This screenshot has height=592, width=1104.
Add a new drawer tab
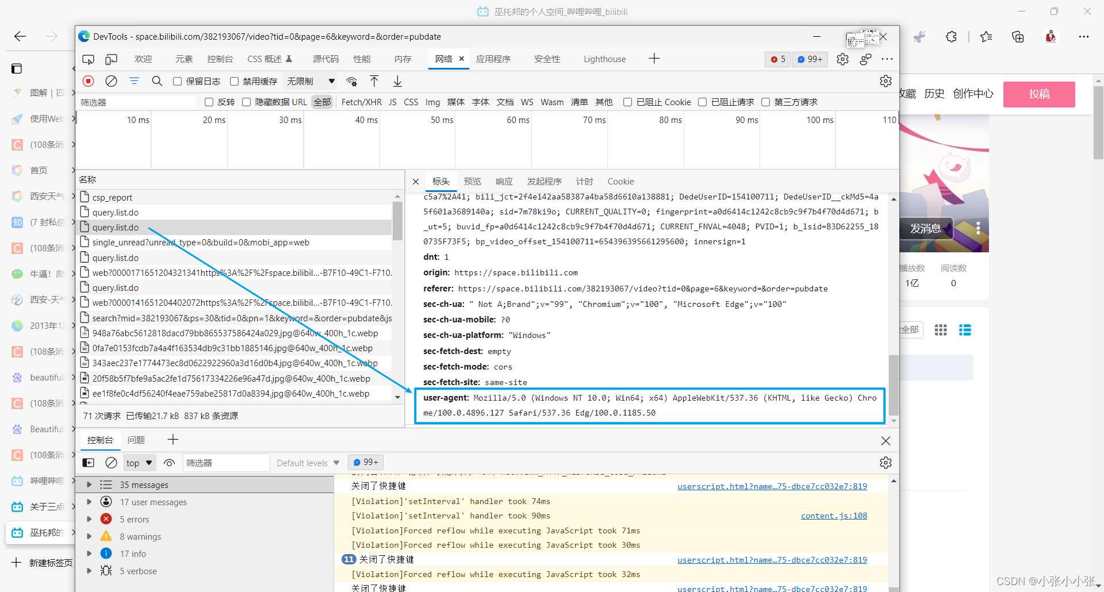pyautogui.click(x=173, y=440)
